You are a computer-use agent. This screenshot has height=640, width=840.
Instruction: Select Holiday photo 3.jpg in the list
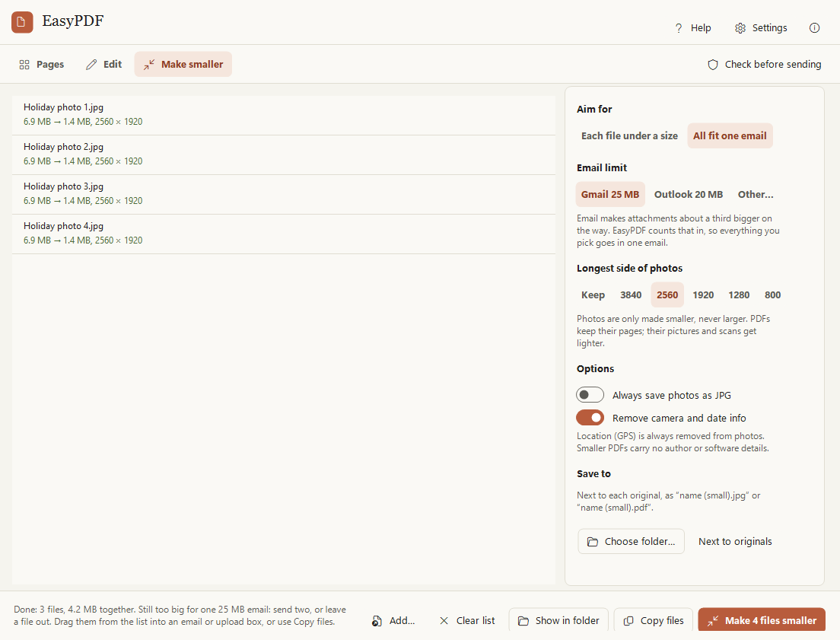[283, 194]
